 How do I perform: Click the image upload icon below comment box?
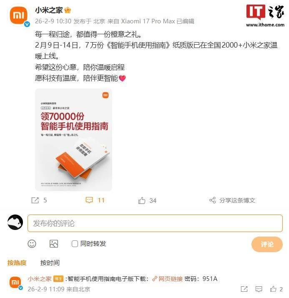coord(54,244)
